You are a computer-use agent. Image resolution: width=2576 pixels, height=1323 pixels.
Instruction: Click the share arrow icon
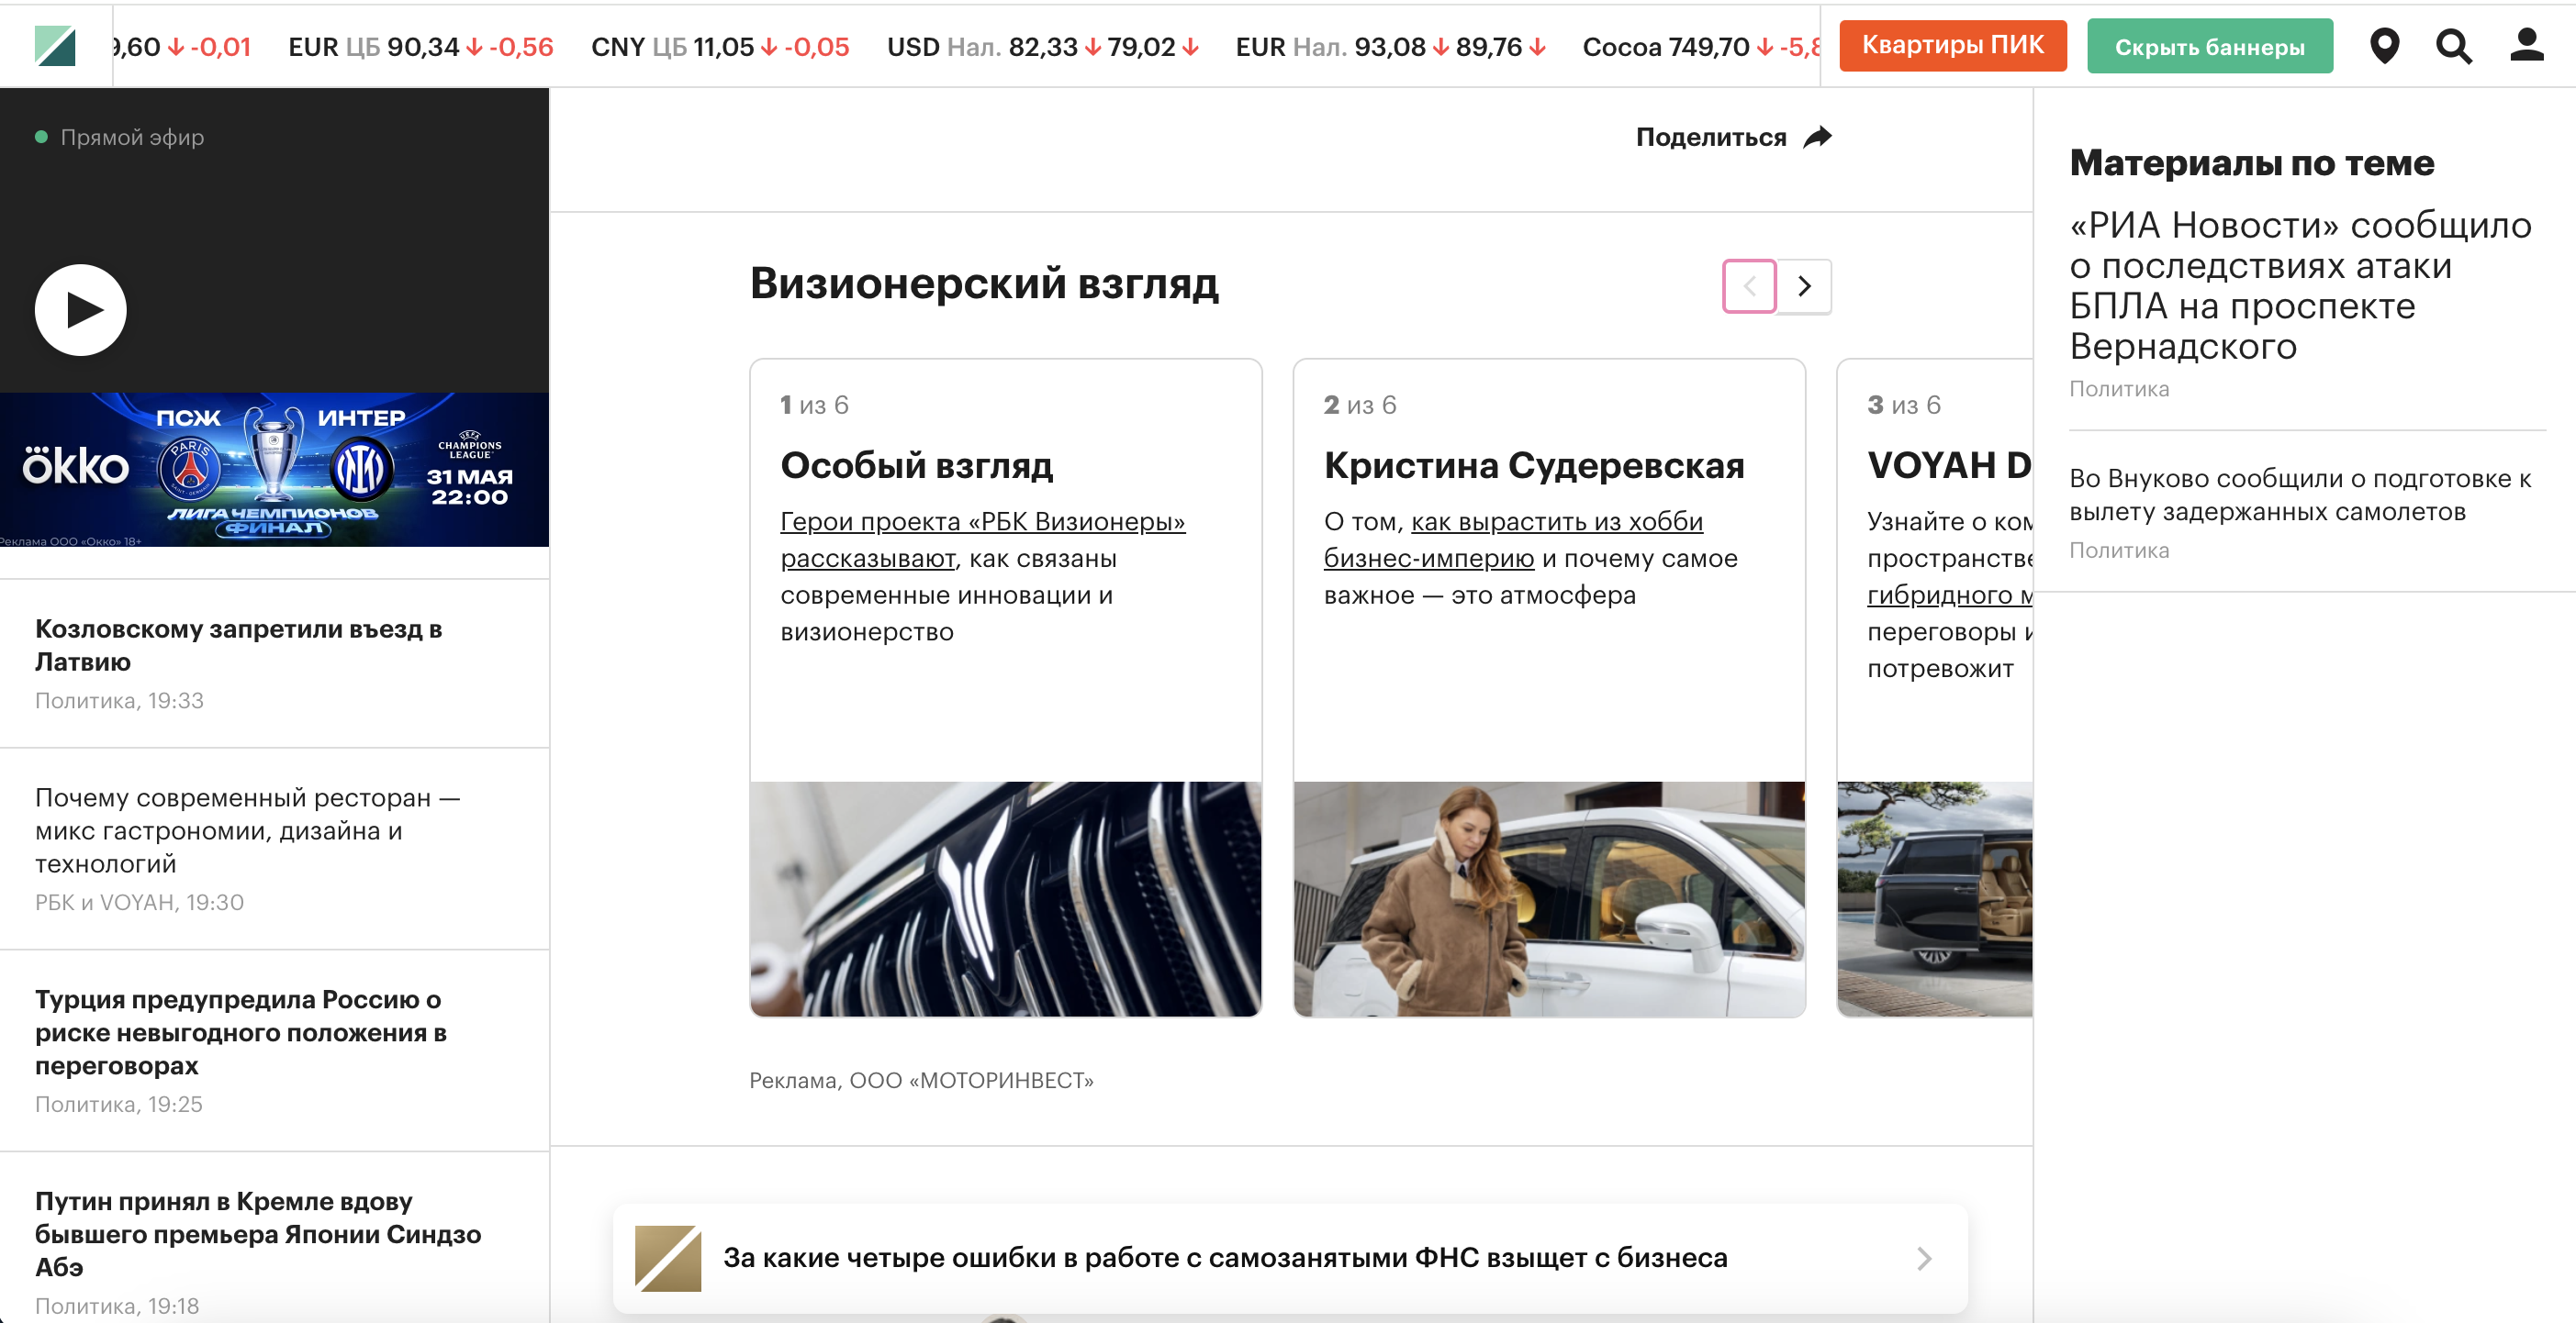point(1818,137)
